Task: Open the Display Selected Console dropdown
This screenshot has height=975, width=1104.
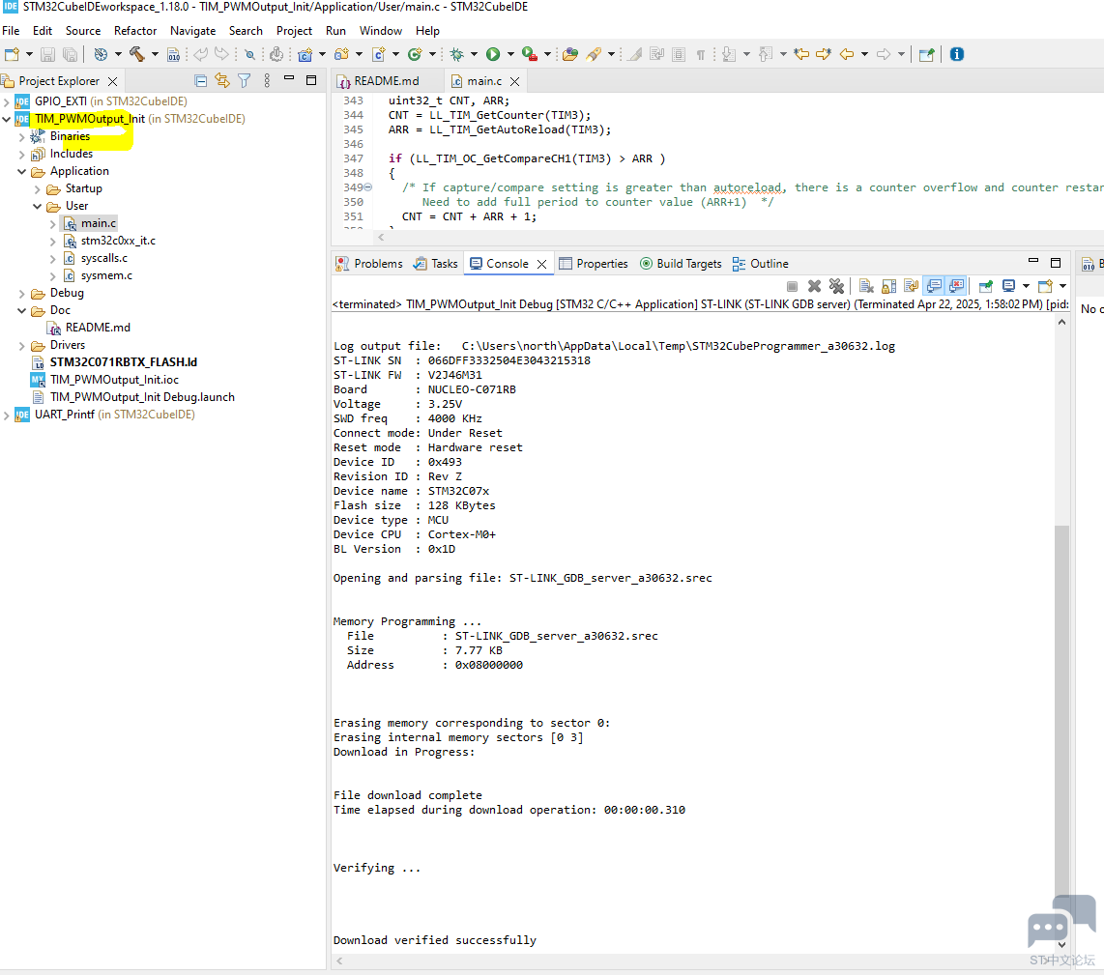Action: point(1026,286)
